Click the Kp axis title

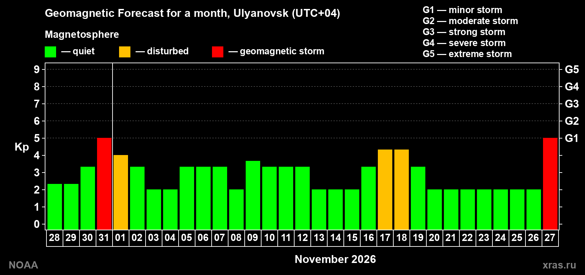[x=22, y=147]
